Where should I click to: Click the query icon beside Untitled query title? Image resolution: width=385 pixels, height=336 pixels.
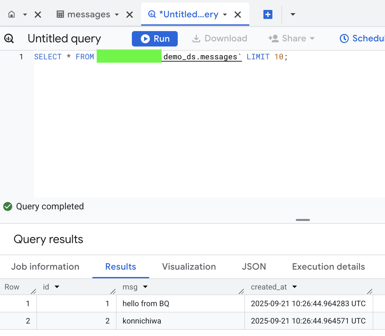pyautogui.click(x=9, y=39)
